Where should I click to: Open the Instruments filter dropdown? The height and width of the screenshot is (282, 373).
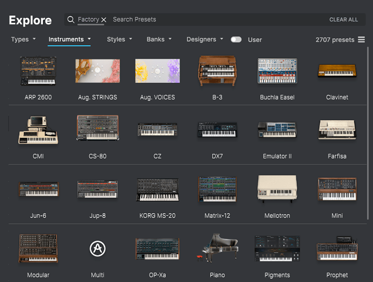click(69, 39)
